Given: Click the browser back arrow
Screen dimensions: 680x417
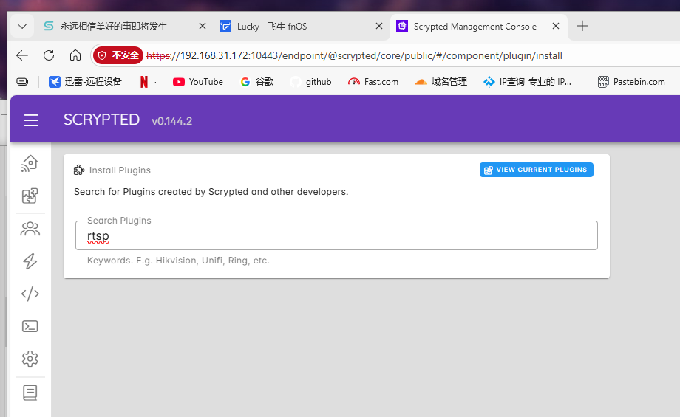Looking at the screenshot, I should pyautogui.click(x=22, y=55).
